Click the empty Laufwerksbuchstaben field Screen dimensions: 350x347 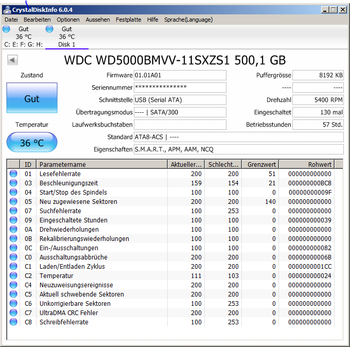click(x=180, y=125)
